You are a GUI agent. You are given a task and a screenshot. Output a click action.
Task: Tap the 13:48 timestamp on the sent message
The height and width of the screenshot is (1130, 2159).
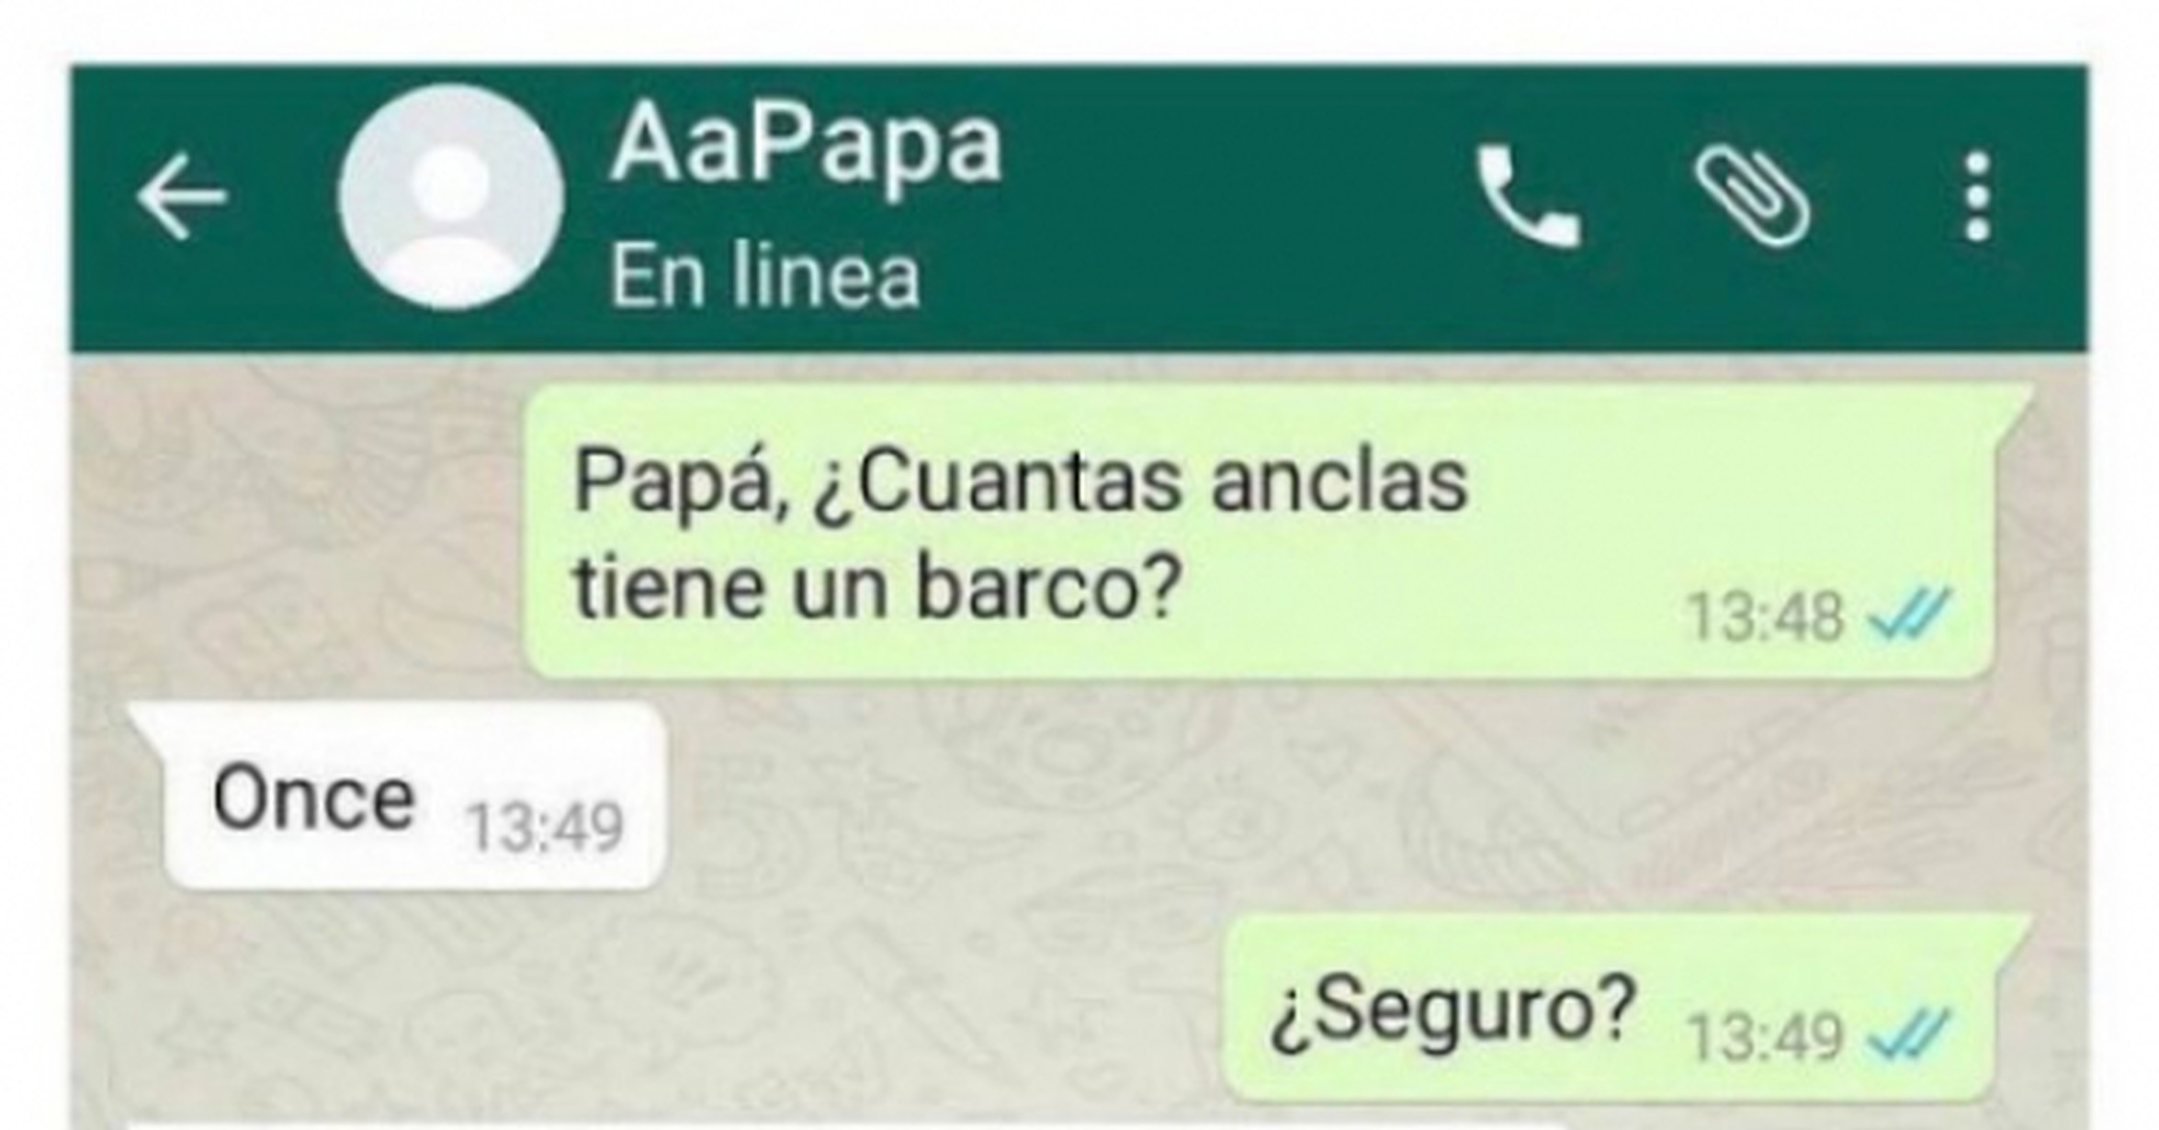click(x=1766, y=617)
